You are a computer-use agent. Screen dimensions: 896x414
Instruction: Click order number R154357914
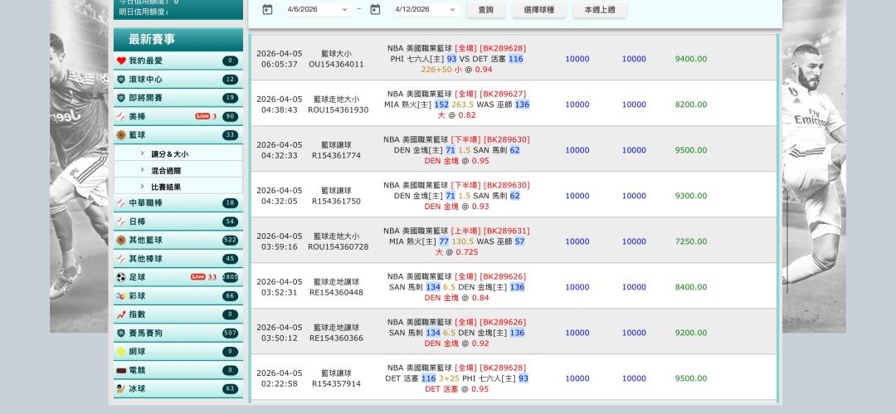336,383
